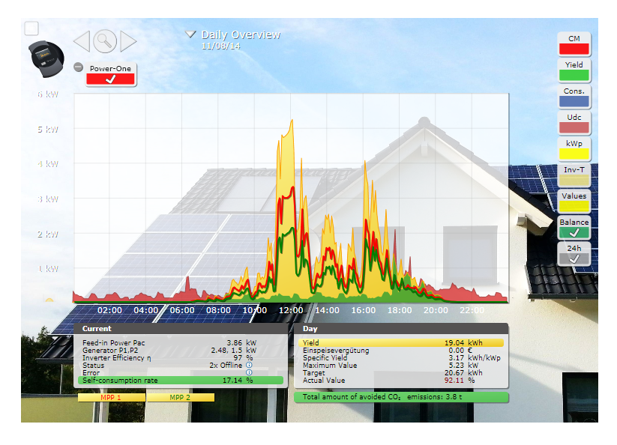617x445 pixels.
Task: Click the 06:00 time axis label
Action: coord(182,310)
